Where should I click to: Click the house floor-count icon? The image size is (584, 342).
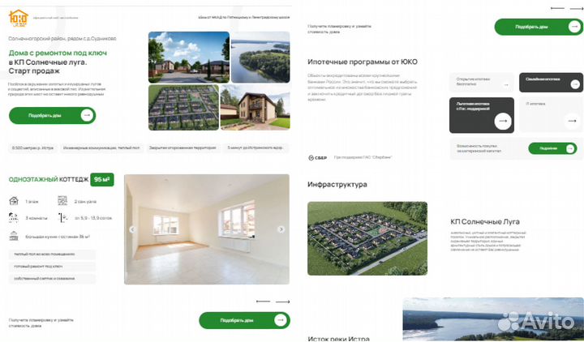tap(14, 201)
